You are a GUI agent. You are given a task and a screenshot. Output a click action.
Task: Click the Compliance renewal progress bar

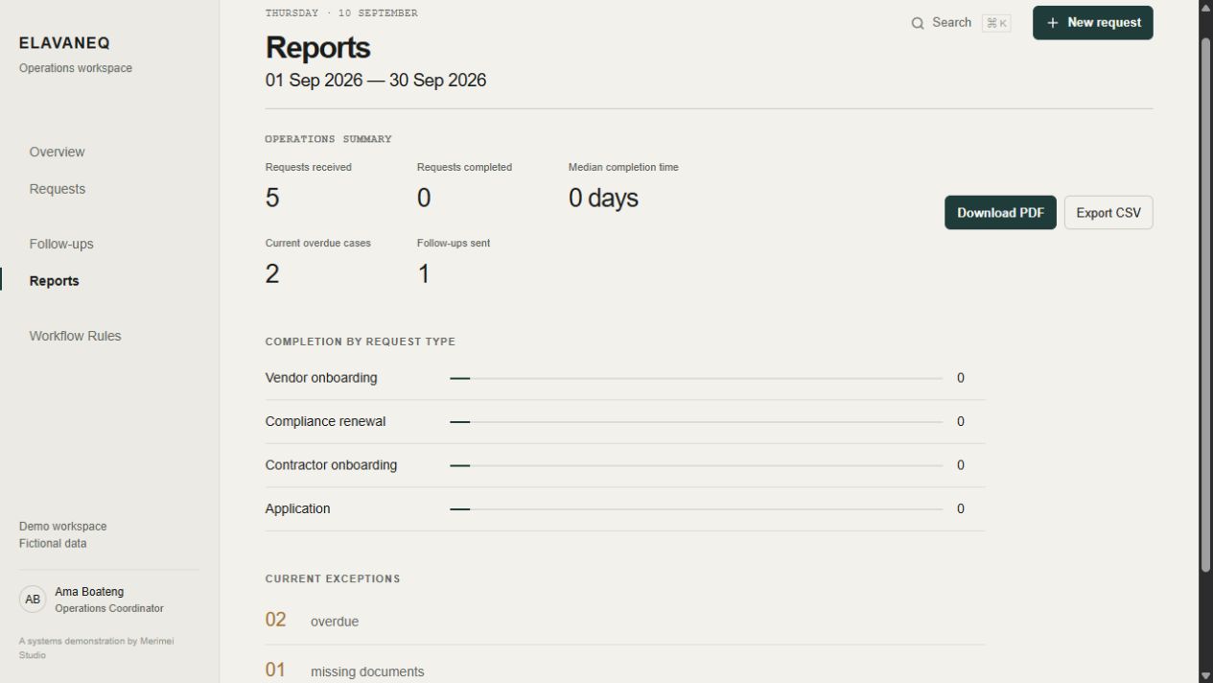696,422
